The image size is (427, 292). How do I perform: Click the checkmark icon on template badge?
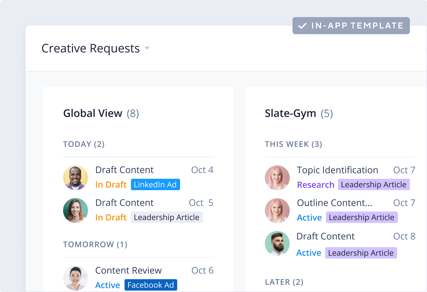point(302,26)
